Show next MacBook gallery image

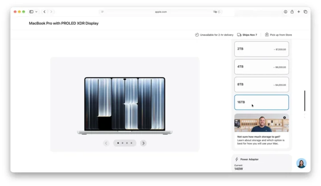pos(143,143)
